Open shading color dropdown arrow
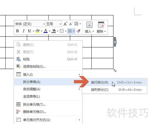 pos(57,31)
